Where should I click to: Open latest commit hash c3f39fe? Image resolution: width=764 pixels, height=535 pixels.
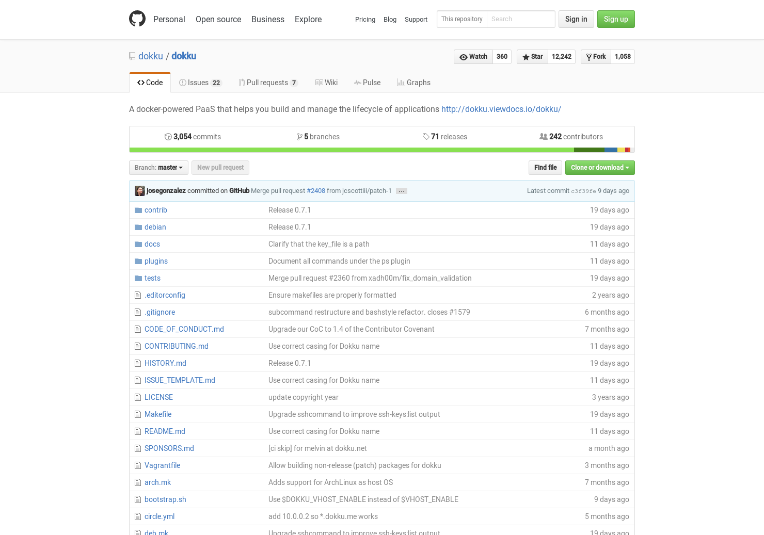click(583, 191)
